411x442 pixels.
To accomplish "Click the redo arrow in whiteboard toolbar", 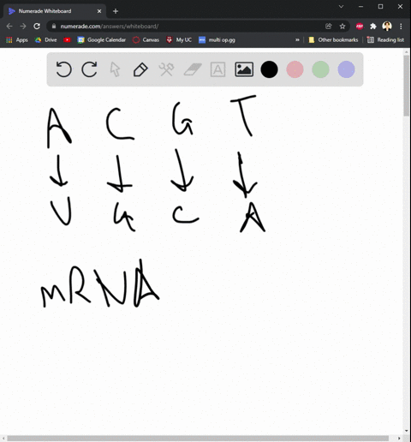I will coord(89,69).
